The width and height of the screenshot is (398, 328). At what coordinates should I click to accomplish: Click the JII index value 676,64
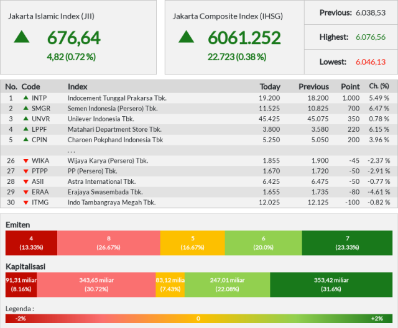click(x=74, y=38)
